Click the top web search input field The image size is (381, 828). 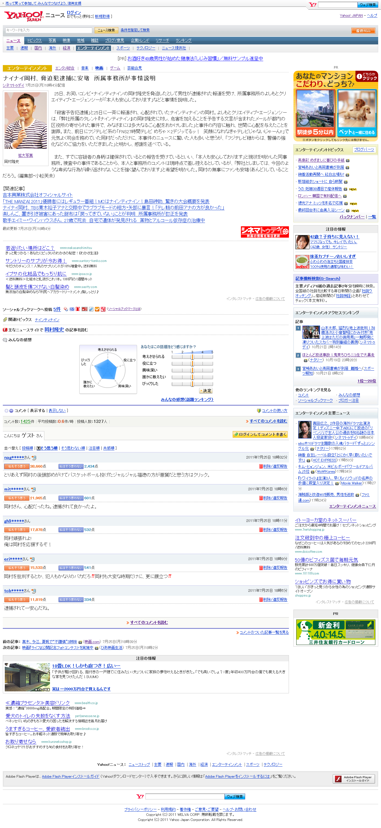click(338, 5)
